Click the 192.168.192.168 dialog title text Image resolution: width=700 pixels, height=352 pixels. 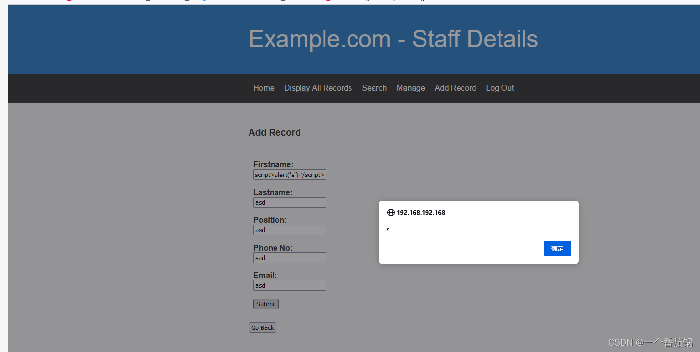421,213
